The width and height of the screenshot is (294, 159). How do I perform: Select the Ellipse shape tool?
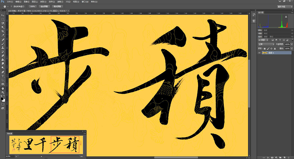coord(3,84)
